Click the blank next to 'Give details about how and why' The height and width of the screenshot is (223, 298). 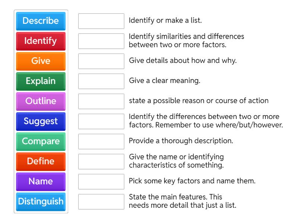coord(101,61)
